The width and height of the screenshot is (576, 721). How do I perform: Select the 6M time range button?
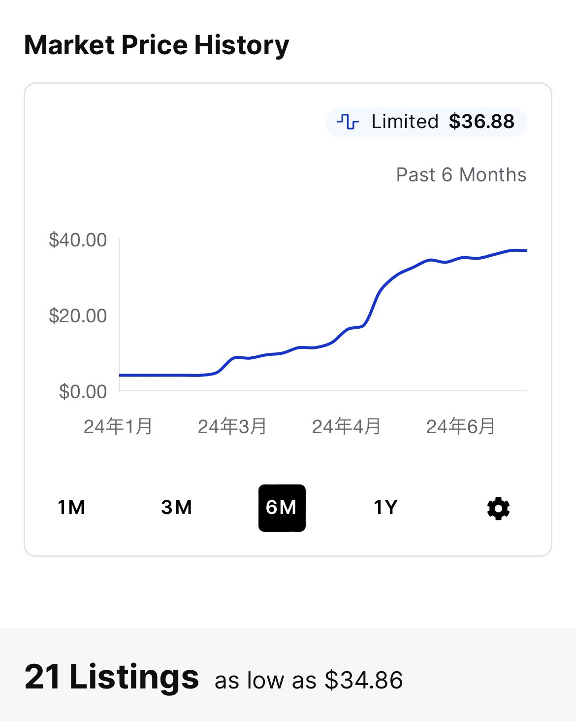(x=282, y=508)
